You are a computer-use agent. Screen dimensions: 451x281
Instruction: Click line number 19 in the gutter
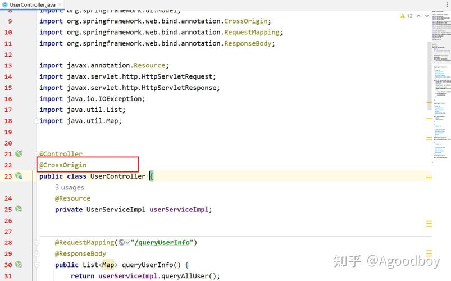pyautogui.click(x=8, y=132)
